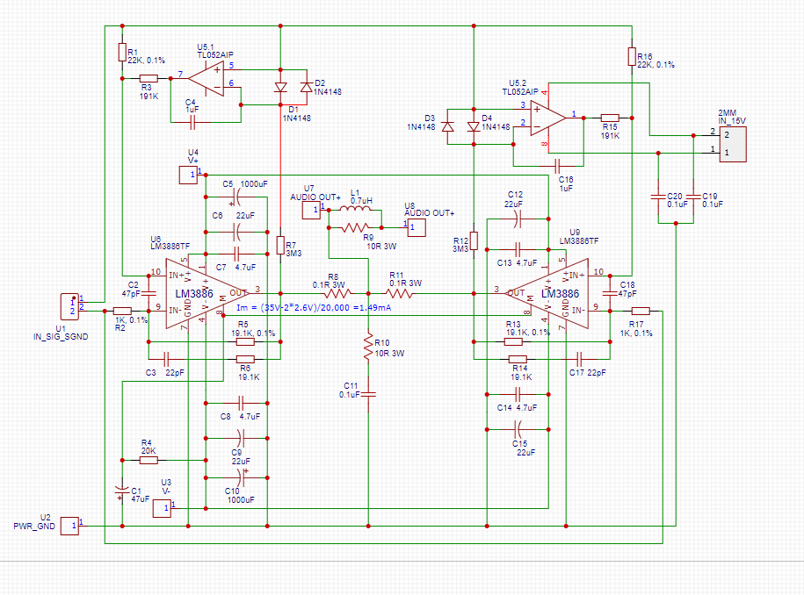The image size is (804, 595).
Task: Click the R16 22K resistor symbol
Action: 632,56
